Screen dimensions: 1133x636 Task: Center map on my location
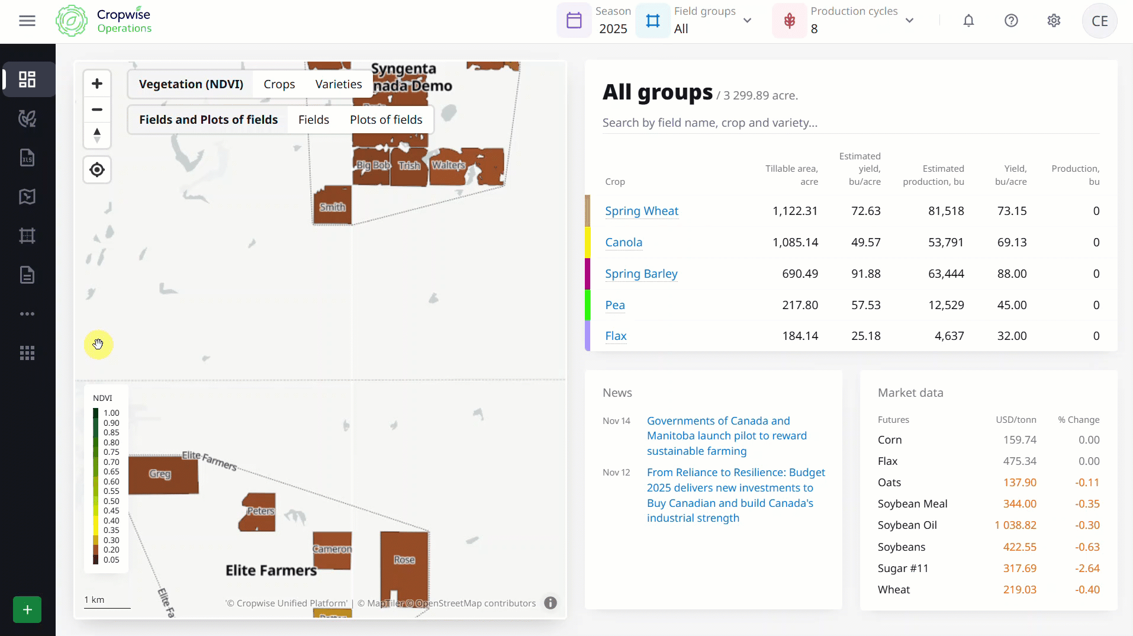click(x=97, y=170)
